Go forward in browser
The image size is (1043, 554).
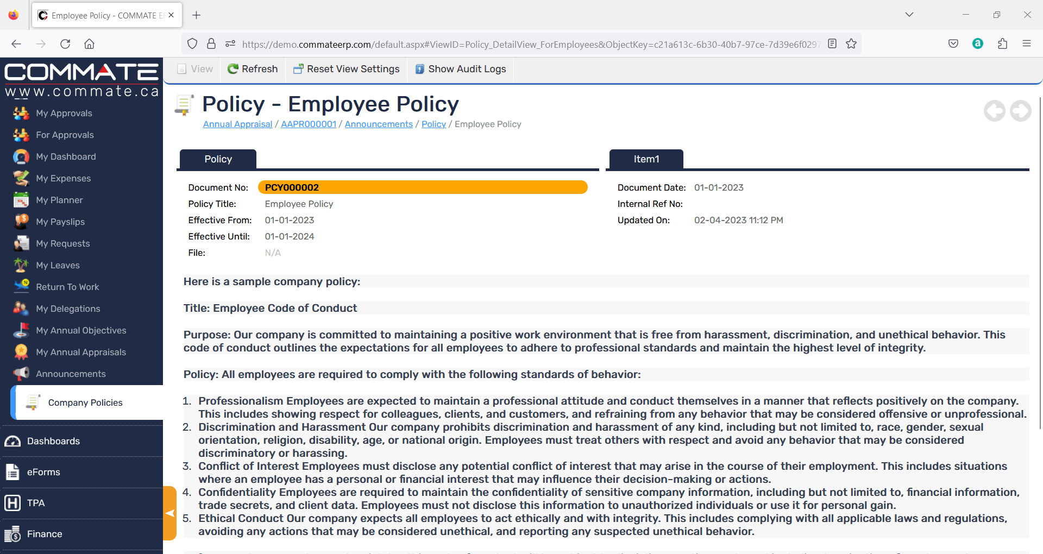click(x=41, y=44)
